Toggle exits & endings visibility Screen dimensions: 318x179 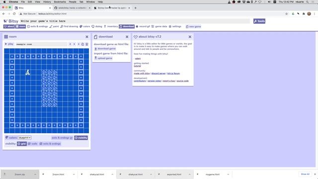(50, 144)
